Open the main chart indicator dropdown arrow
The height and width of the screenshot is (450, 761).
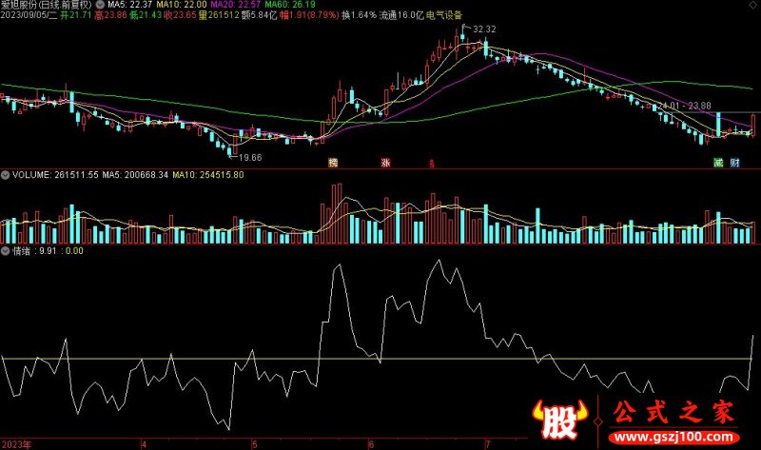100,5
